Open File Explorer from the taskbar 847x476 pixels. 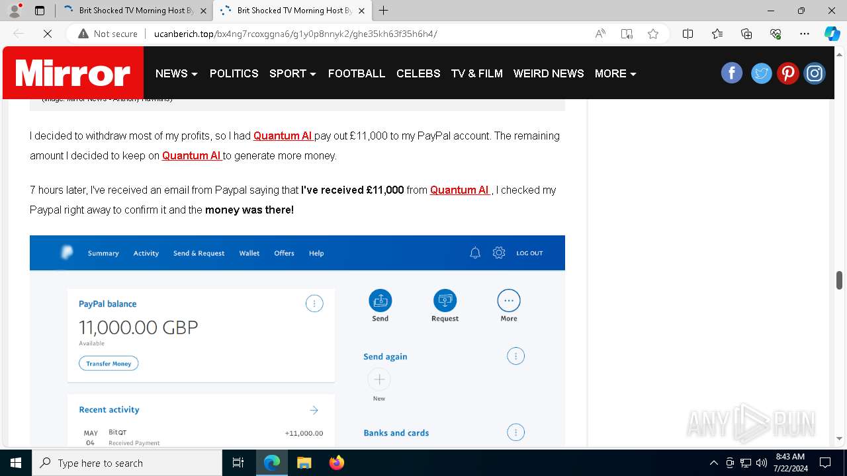(x=304, y=463)
